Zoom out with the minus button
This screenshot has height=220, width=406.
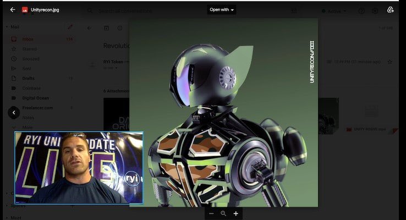pyautogui.click(x=211, y=213)
